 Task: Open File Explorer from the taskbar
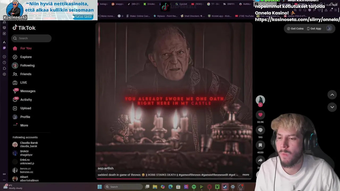(155, 187)
